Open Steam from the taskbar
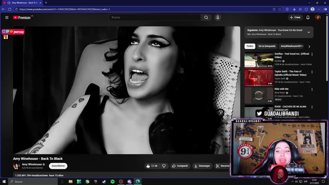The image size is (329, 185). 104,182
